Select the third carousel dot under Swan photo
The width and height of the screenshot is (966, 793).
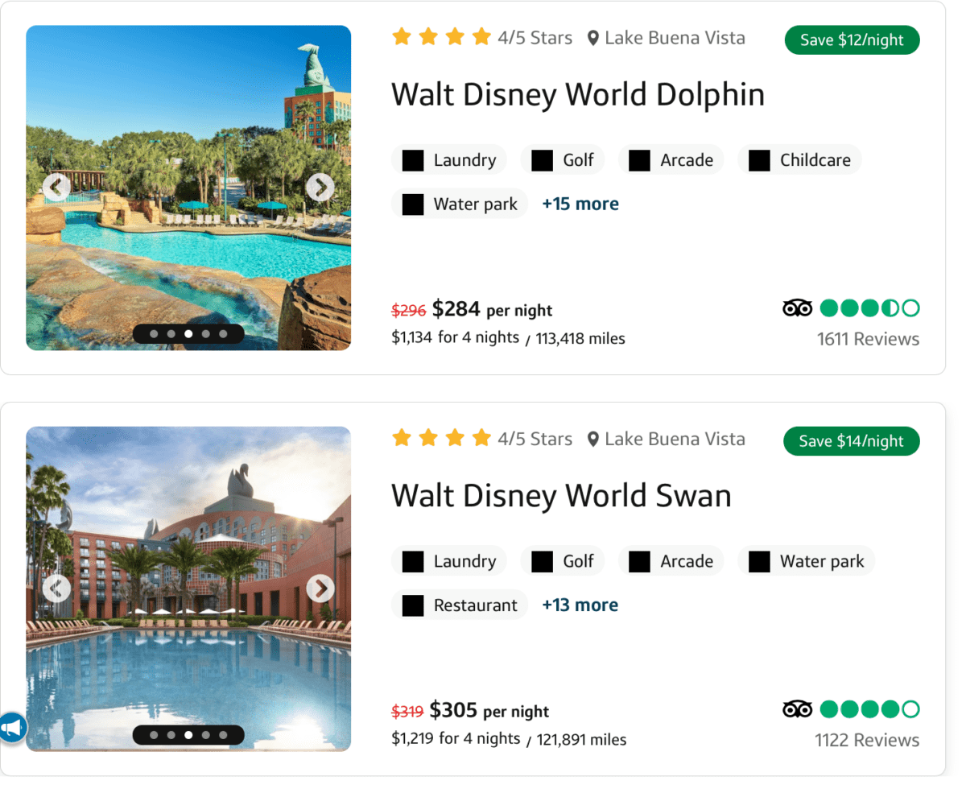[188, 733]
